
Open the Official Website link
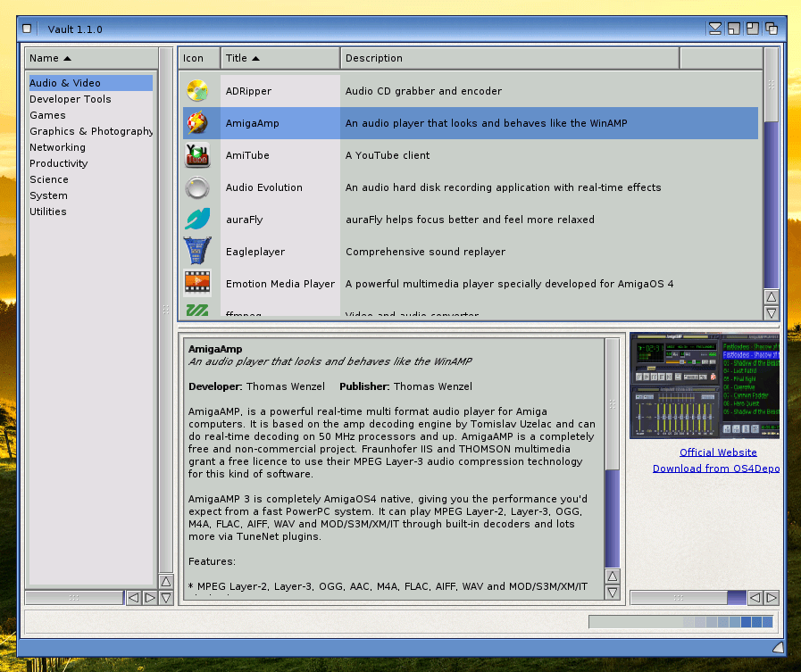coord(717,452)
